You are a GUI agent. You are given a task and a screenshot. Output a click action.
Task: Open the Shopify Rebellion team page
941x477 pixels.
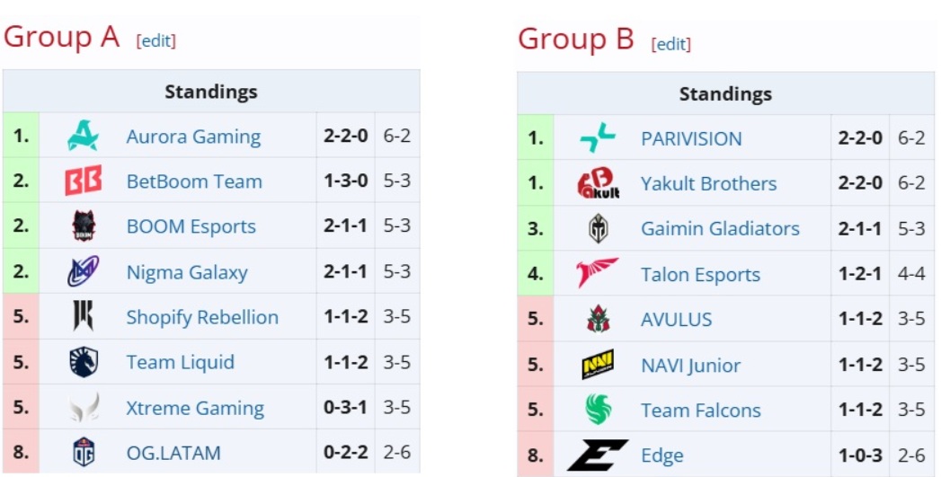tap(202, 317)
